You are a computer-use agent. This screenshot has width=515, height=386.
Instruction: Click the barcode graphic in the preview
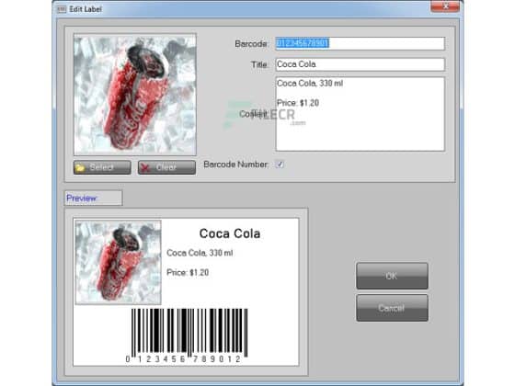click(189, 332)
